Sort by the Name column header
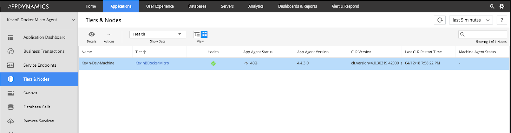 point(87,52)
